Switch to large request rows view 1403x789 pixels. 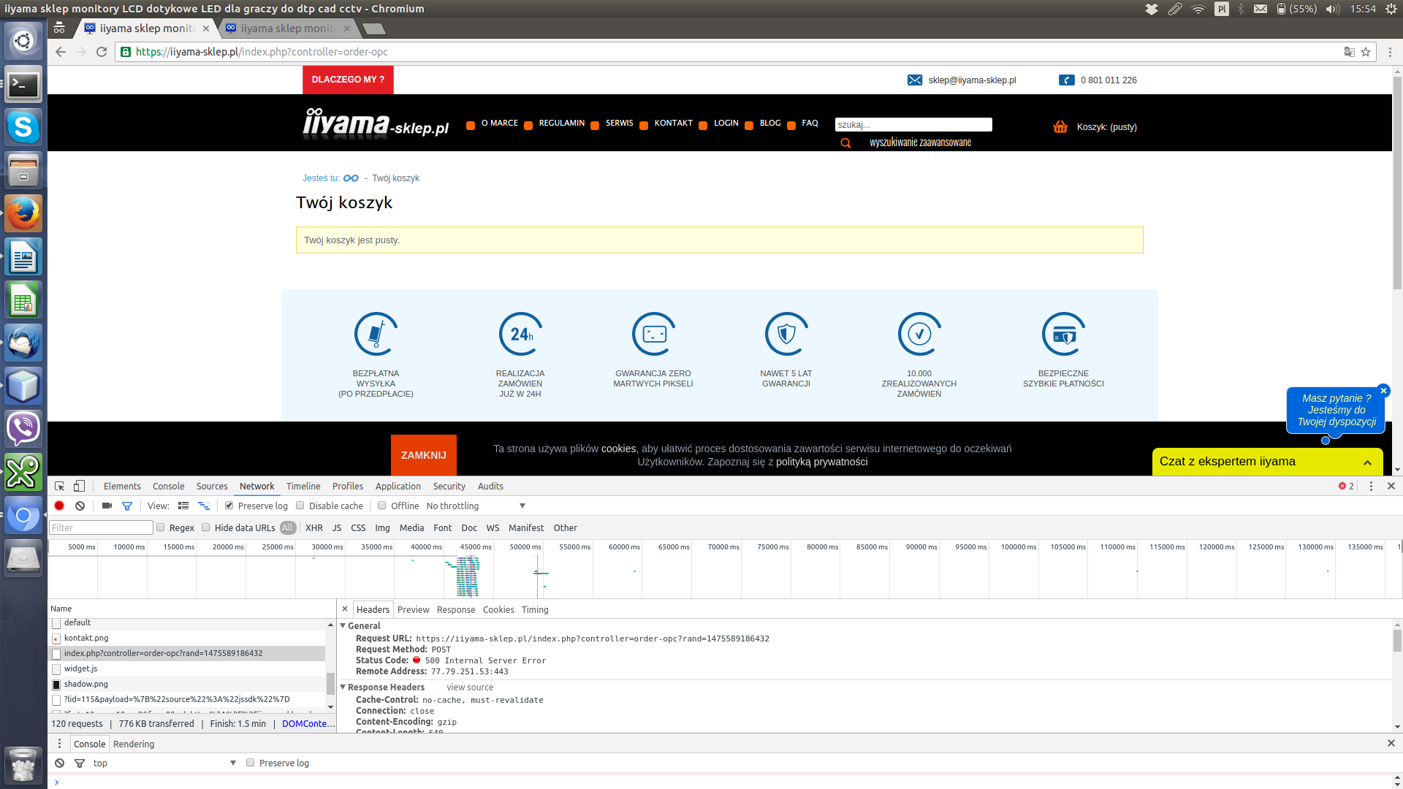(x=183, y=506)
